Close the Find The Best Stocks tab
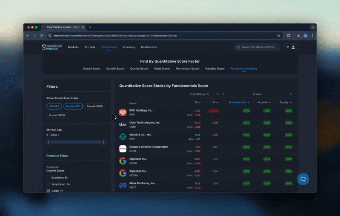The height and width of the screenshot is (216, 340). click(83, 27)
